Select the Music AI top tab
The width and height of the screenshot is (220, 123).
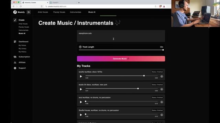click(x=92, y=12)
